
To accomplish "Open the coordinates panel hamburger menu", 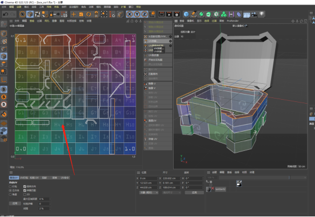I will click(x=138, y=173).
